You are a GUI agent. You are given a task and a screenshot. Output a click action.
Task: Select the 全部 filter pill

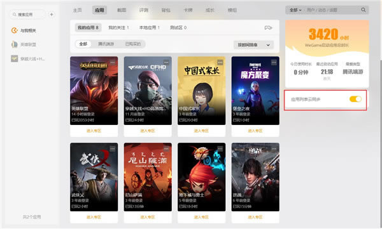point(83,44)
